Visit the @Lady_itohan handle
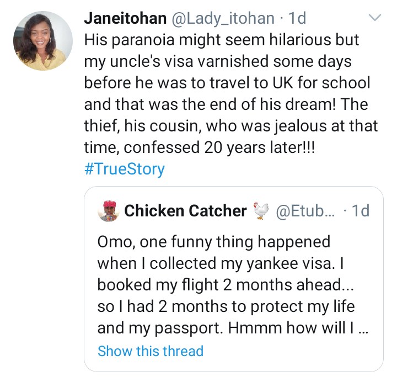 (224, 18)
